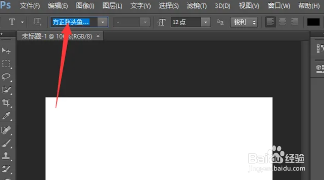Click the white document canvas
Image resolution: width=324 pixels, height=180 pixels.
coord(159,139)
